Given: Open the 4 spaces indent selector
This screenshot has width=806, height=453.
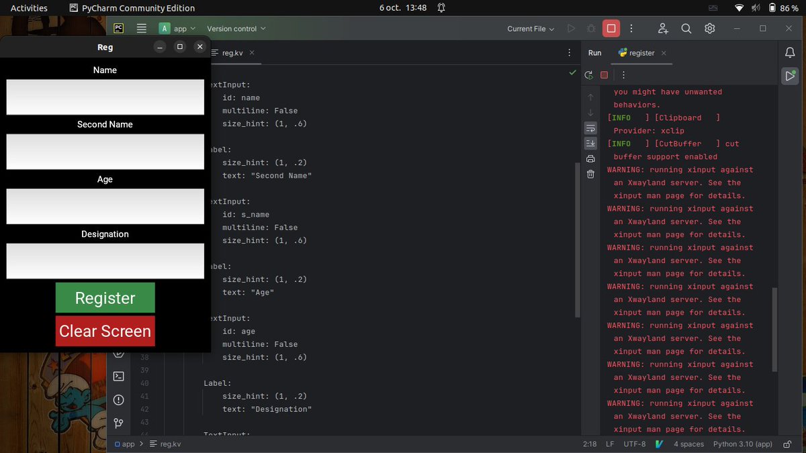Looking at the screenshot, I should (x=688, y=444).
